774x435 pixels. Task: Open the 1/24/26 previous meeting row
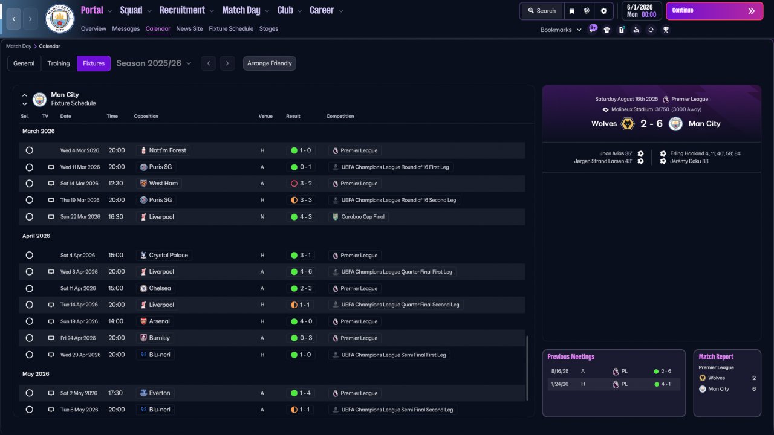pyautogui.click(x=614, y=384)
